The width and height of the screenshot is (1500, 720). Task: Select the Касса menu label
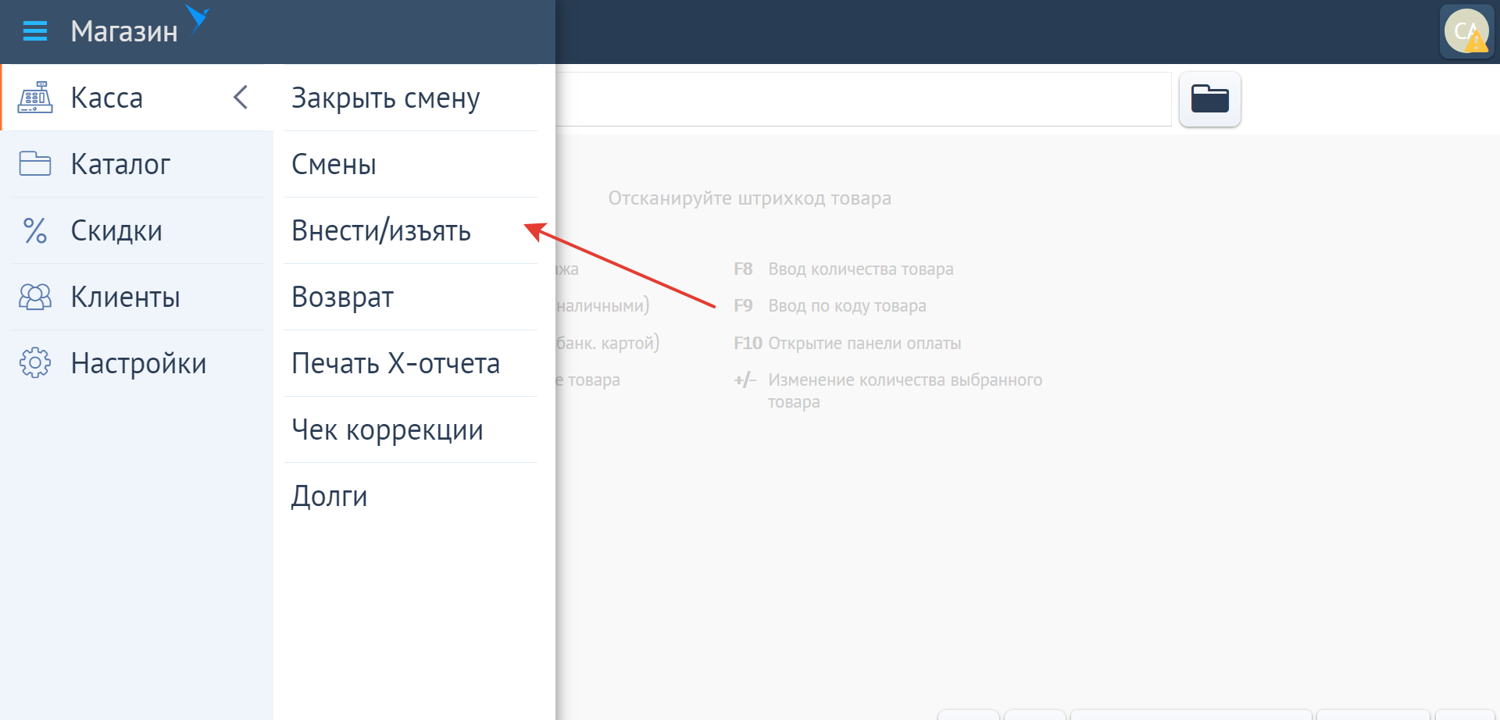coord(107,98)
